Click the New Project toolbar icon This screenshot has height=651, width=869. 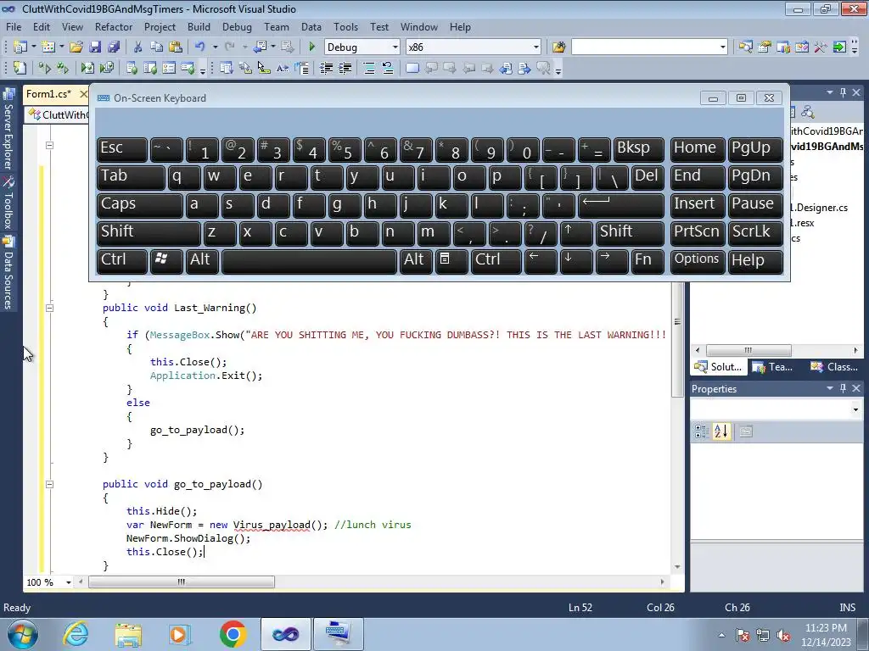coord(20,47)
